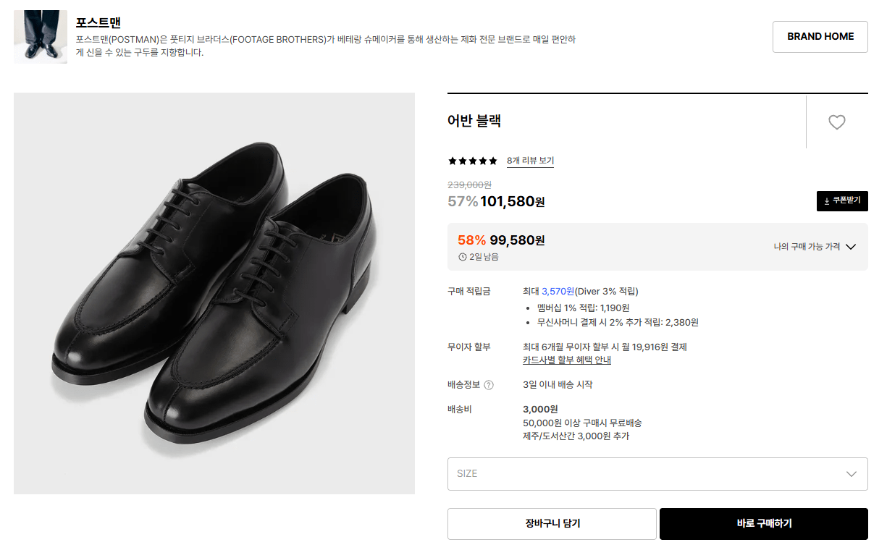Click the black 쿠폰받기 coupon button
This screenshot has height=550, width=887.
pyautogui.click(x=842, y=200)
